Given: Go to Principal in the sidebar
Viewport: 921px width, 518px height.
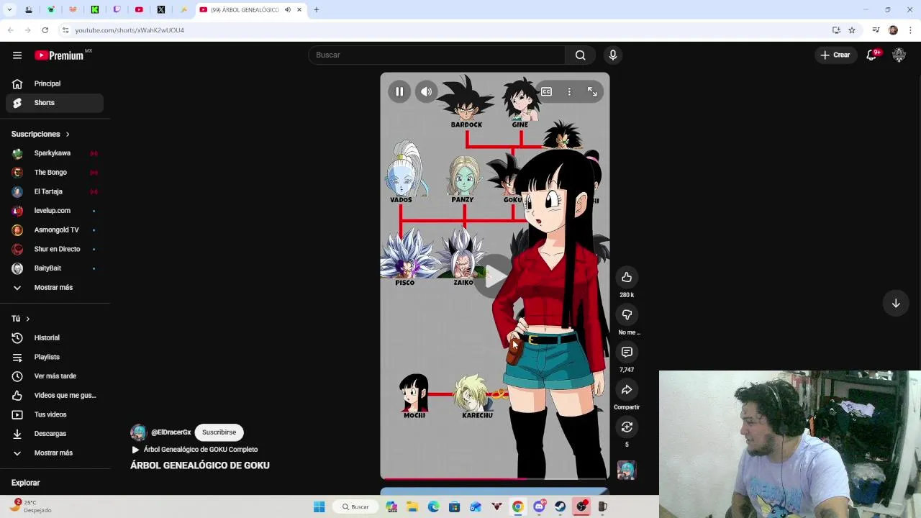Looking at the screenshot, I should point(55,83).
